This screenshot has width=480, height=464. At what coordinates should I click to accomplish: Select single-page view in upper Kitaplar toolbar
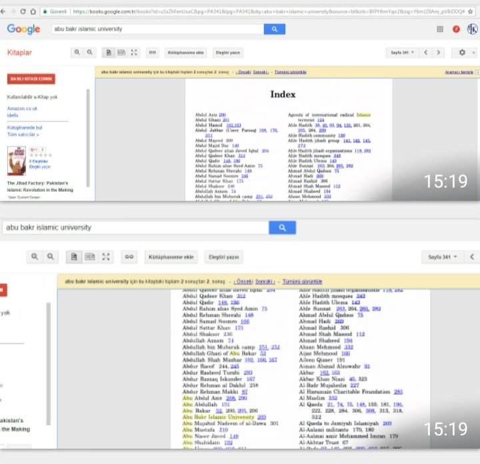(x=109, y=53)
